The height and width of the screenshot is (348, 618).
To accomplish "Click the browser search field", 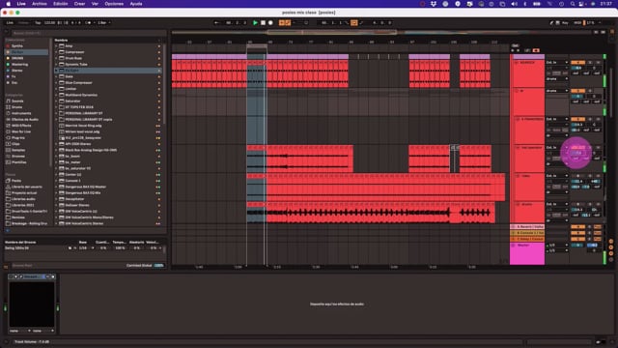I will (87, 33).
